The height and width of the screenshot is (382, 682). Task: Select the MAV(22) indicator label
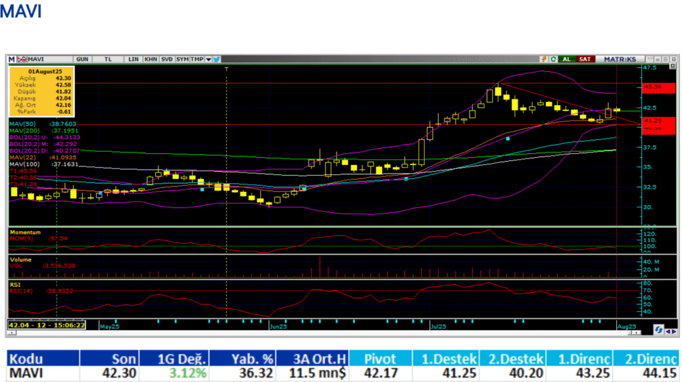click(43, 157)
